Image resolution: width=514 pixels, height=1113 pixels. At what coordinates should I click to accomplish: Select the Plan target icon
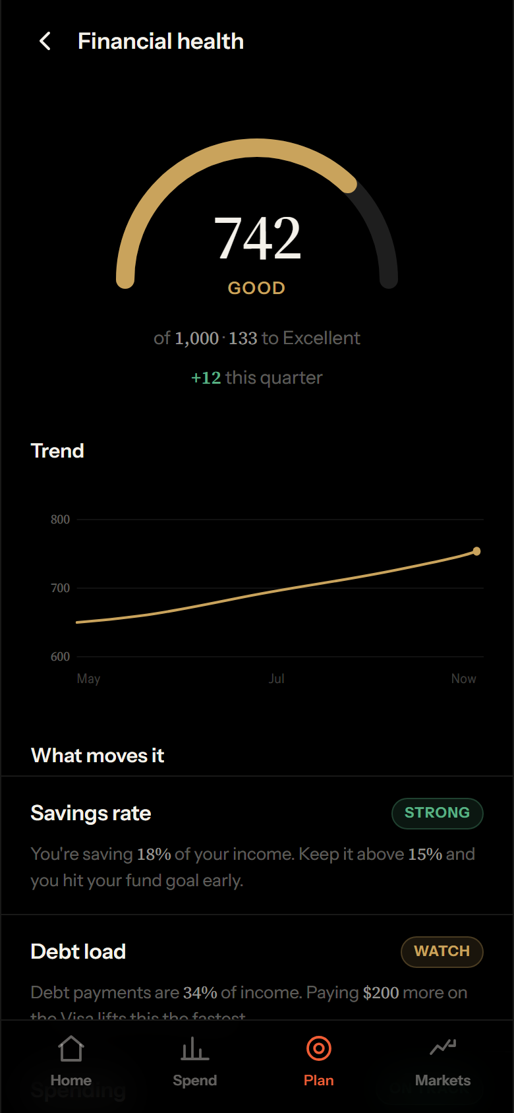click(319, 1048)
